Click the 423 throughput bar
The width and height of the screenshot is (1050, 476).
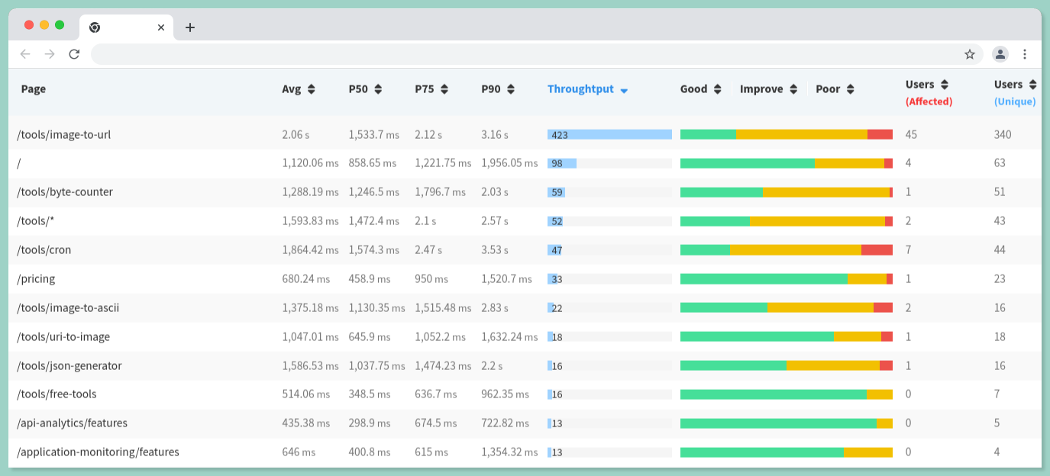pos(609,134)
